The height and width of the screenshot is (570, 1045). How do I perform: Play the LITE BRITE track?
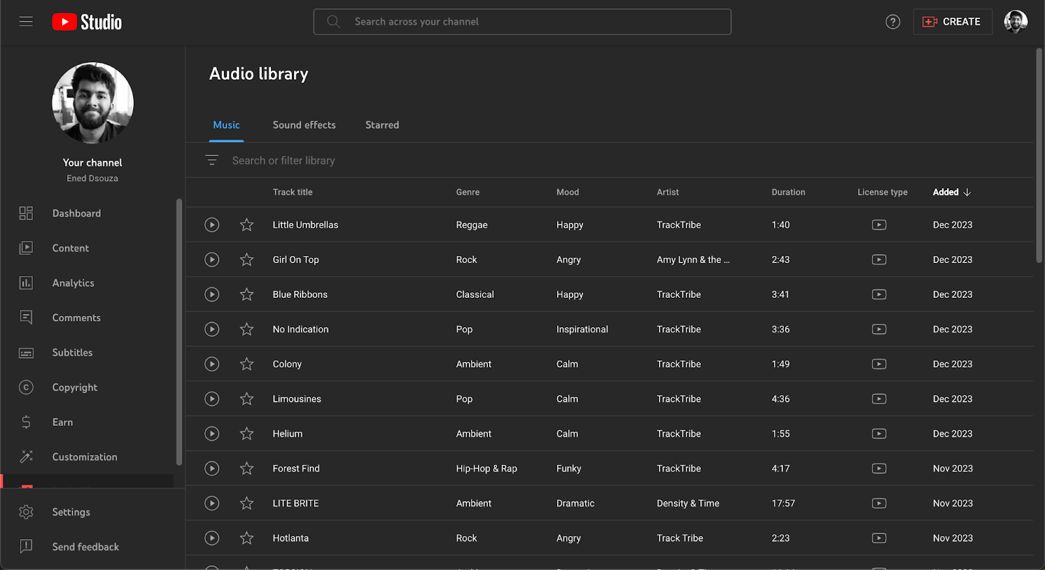(x=212, y=503)
